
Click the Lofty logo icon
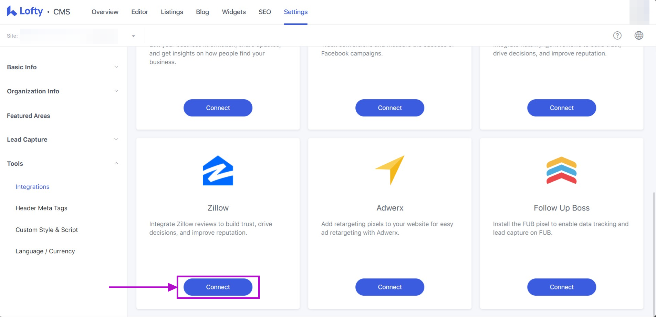coord(12,11)
